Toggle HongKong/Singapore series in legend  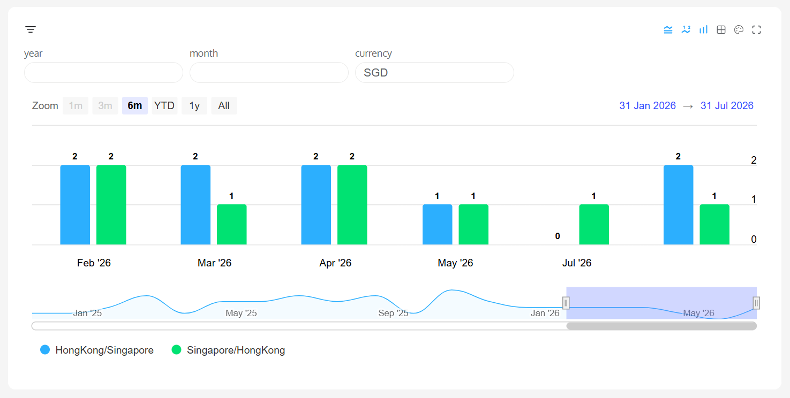(97, 350)
